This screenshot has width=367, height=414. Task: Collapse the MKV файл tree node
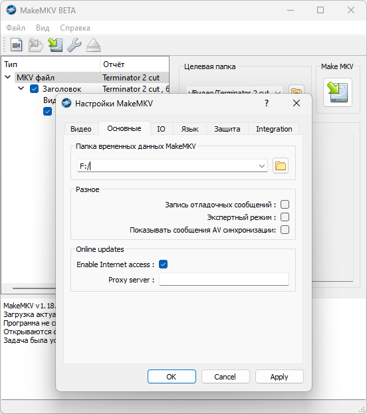coord(8,77)
